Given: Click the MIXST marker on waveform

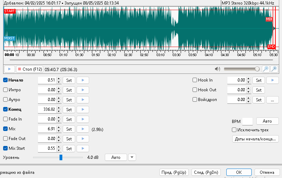Looking at the screenshot, I should pos(9,38).
